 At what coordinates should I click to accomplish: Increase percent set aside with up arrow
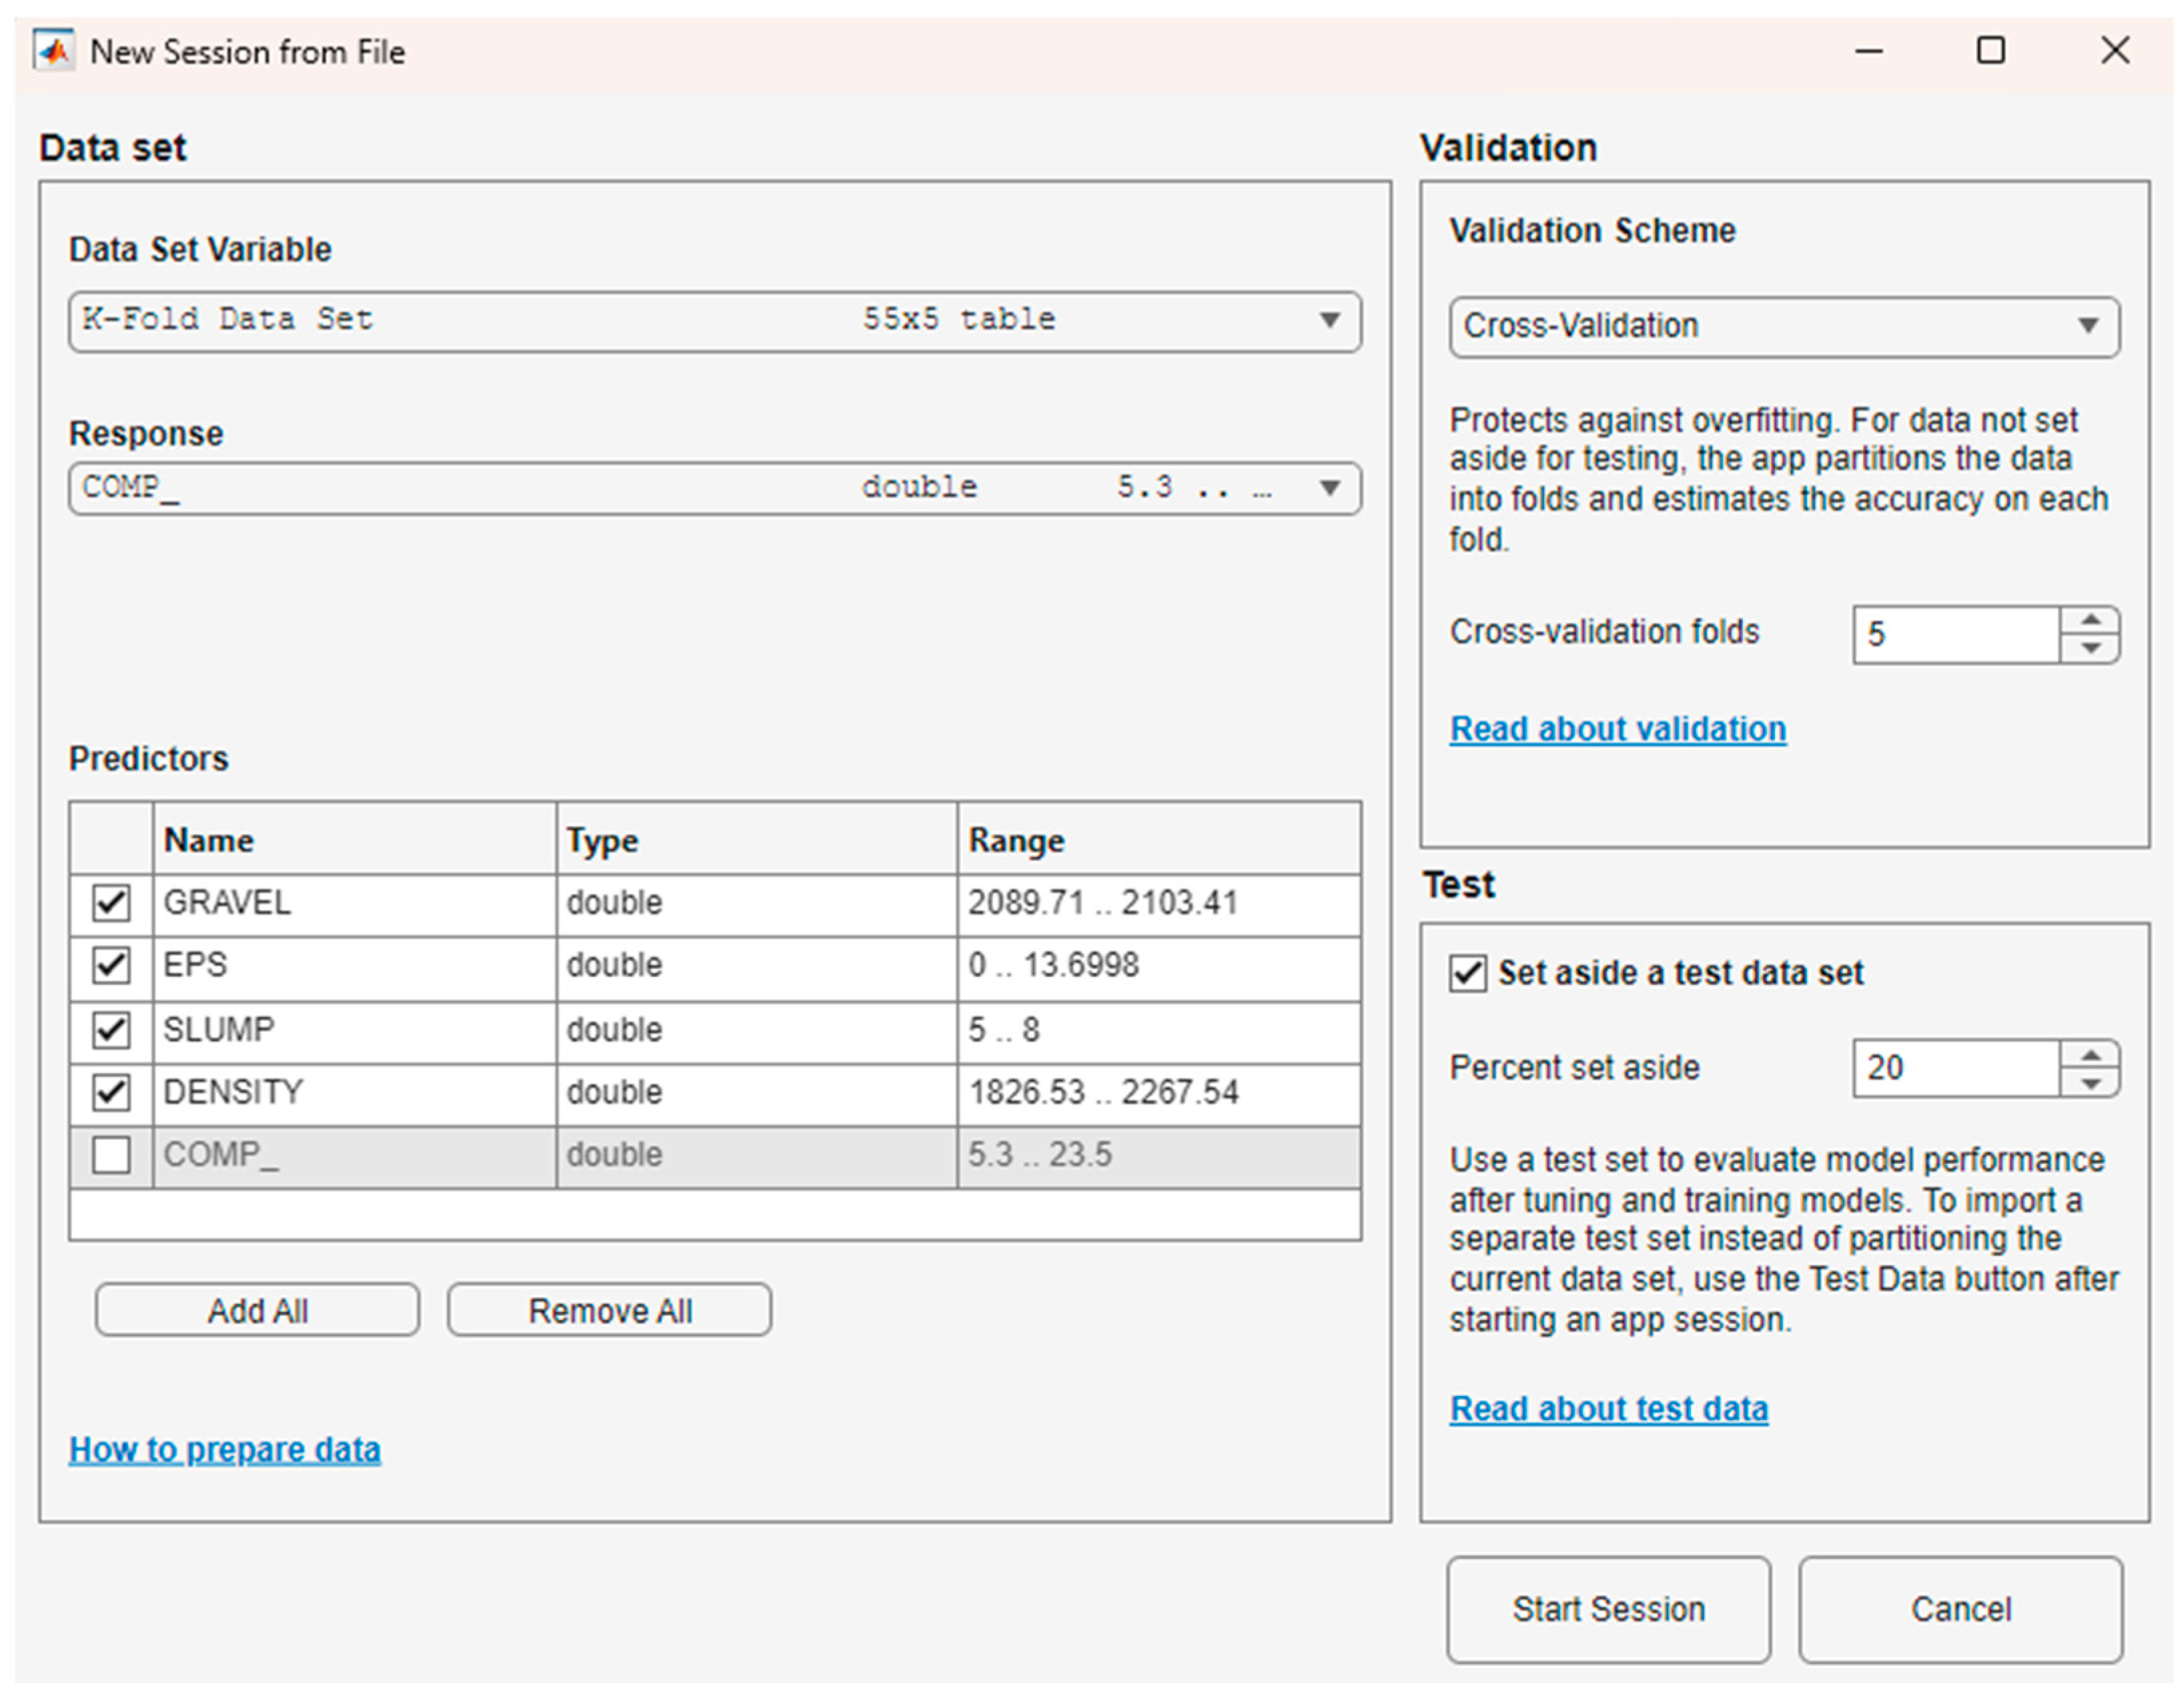2090,1054
